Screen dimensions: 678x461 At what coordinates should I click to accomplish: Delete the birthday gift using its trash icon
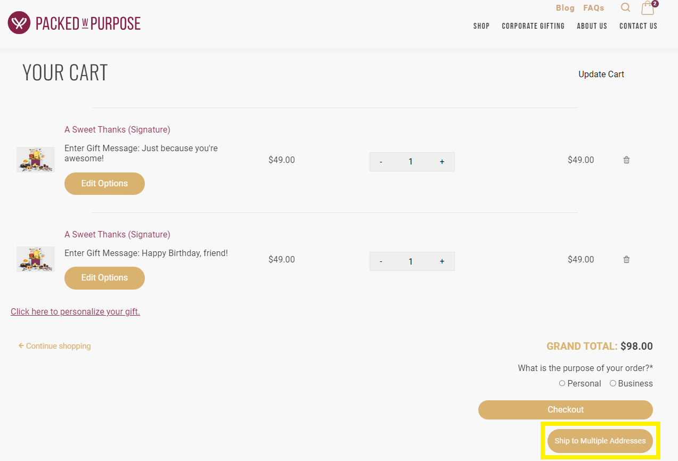coord(626,259)
